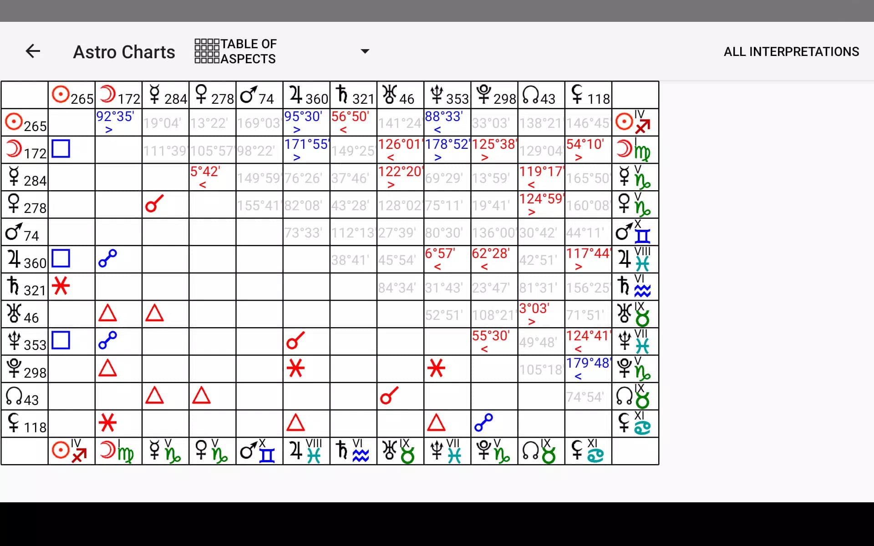
Task: Click the opposition aspect in Jupiter row
Action: tap(107, 259)
